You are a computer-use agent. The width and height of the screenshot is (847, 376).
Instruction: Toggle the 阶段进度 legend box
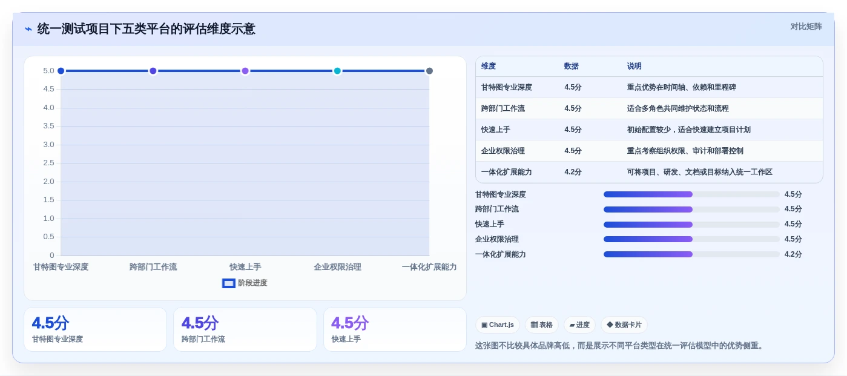(229, 283)
